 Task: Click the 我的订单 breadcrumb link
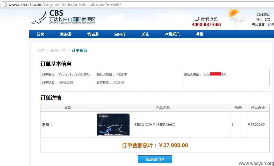pos(58,50)
